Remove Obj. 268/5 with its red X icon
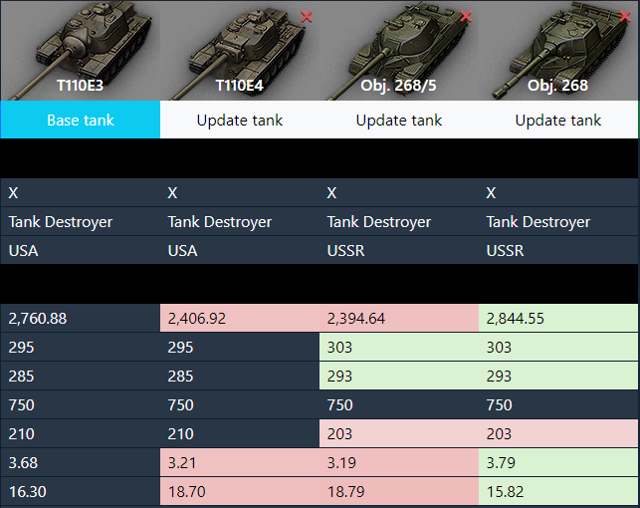This screenshot has height=508, width=640. (x=466, y=16)
